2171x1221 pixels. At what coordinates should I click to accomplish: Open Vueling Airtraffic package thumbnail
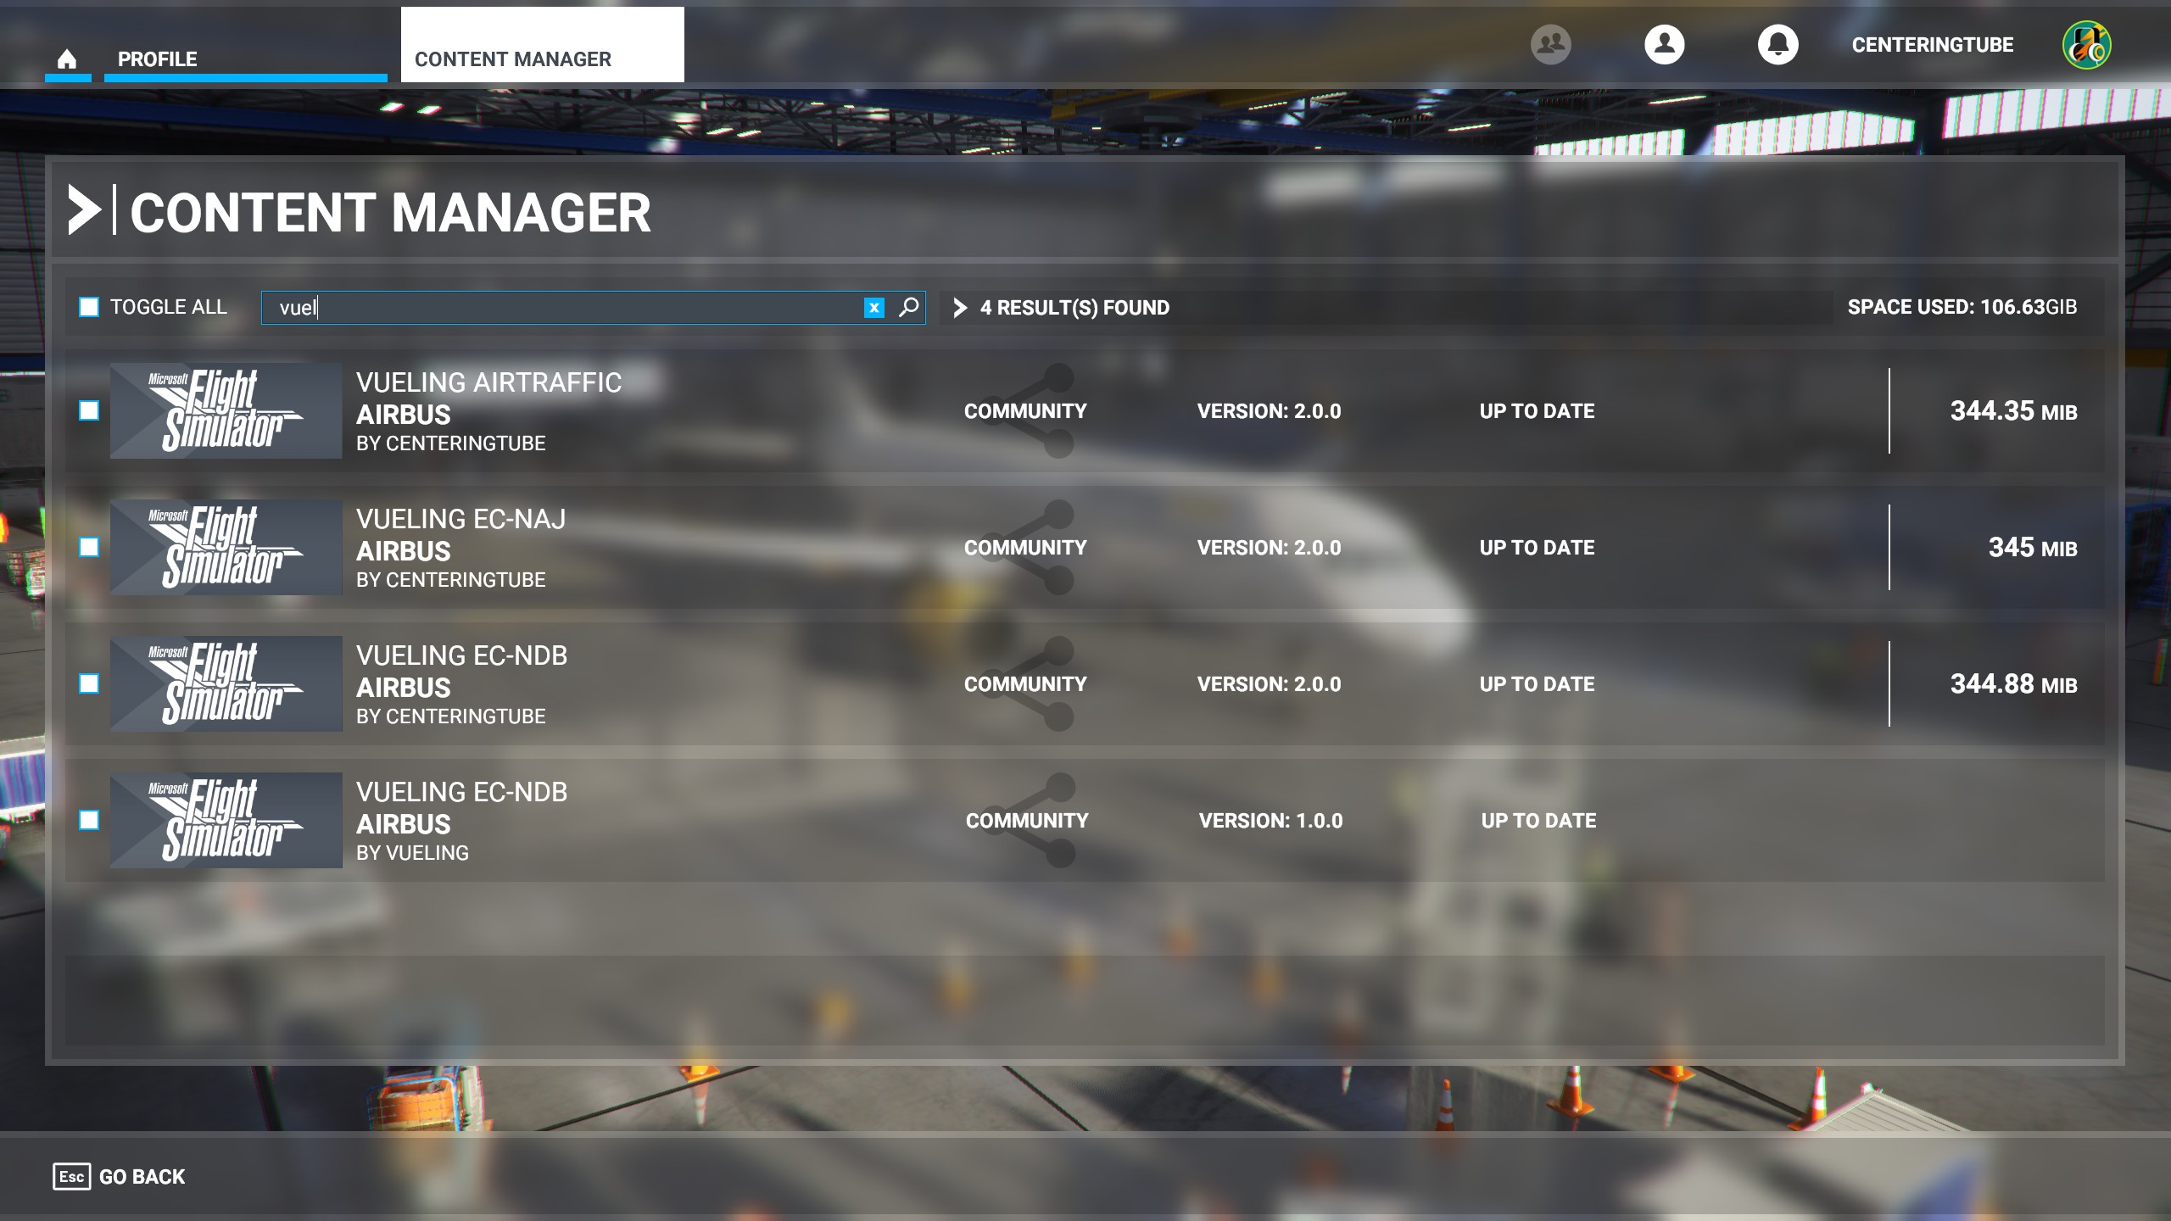coord(226,410)
